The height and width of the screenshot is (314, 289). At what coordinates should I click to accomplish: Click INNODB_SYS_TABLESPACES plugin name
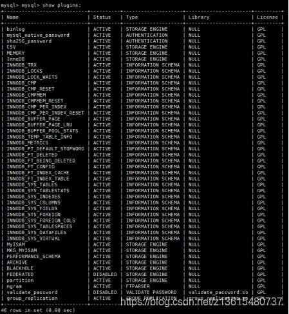[39, 226]
